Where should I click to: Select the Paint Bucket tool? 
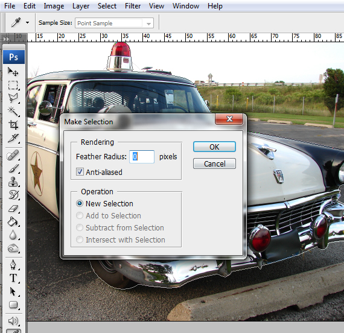click(x=13, y=221)
